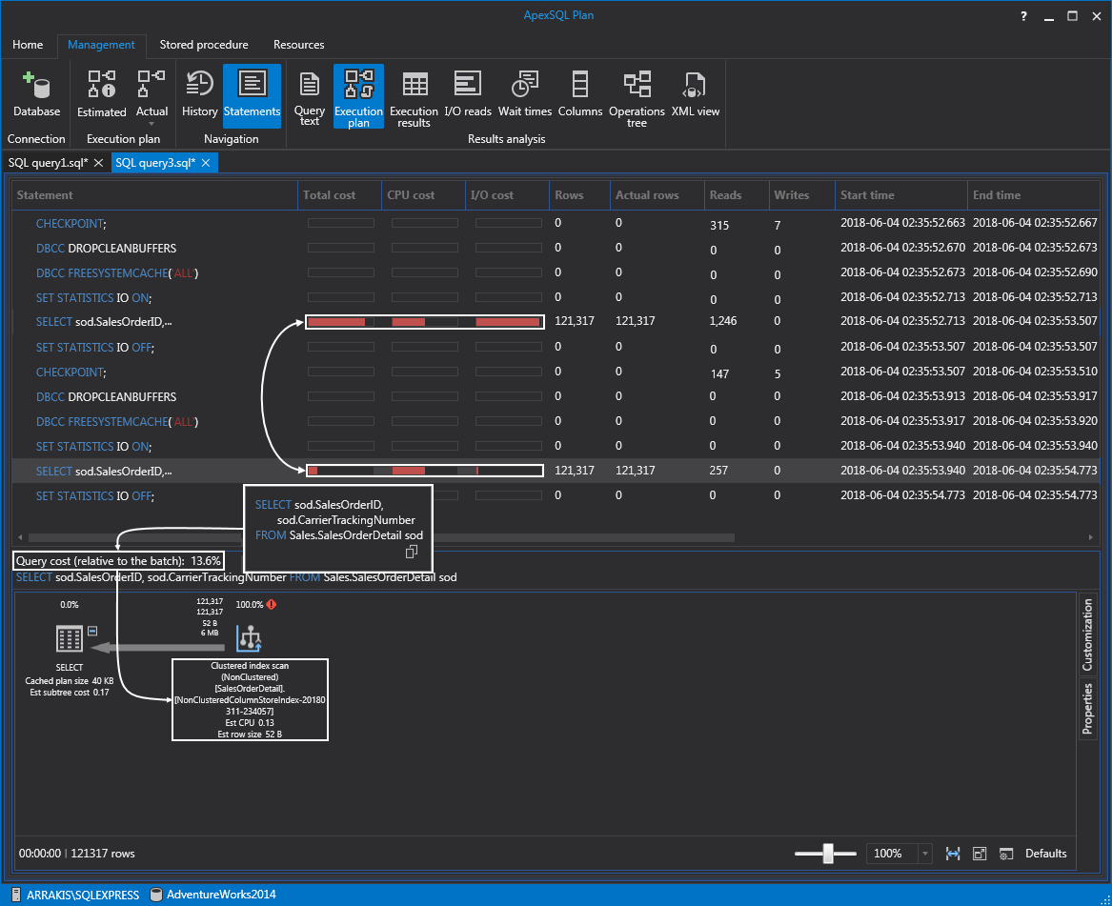Sort by the Writes column header
Screen dimensions: 1112x906
click(x=802, y=195)
